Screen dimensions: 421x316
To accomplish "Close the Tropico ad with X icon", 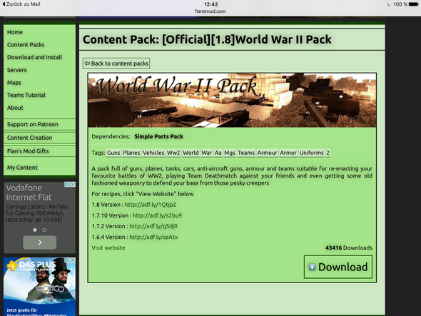I will point(73,260).
